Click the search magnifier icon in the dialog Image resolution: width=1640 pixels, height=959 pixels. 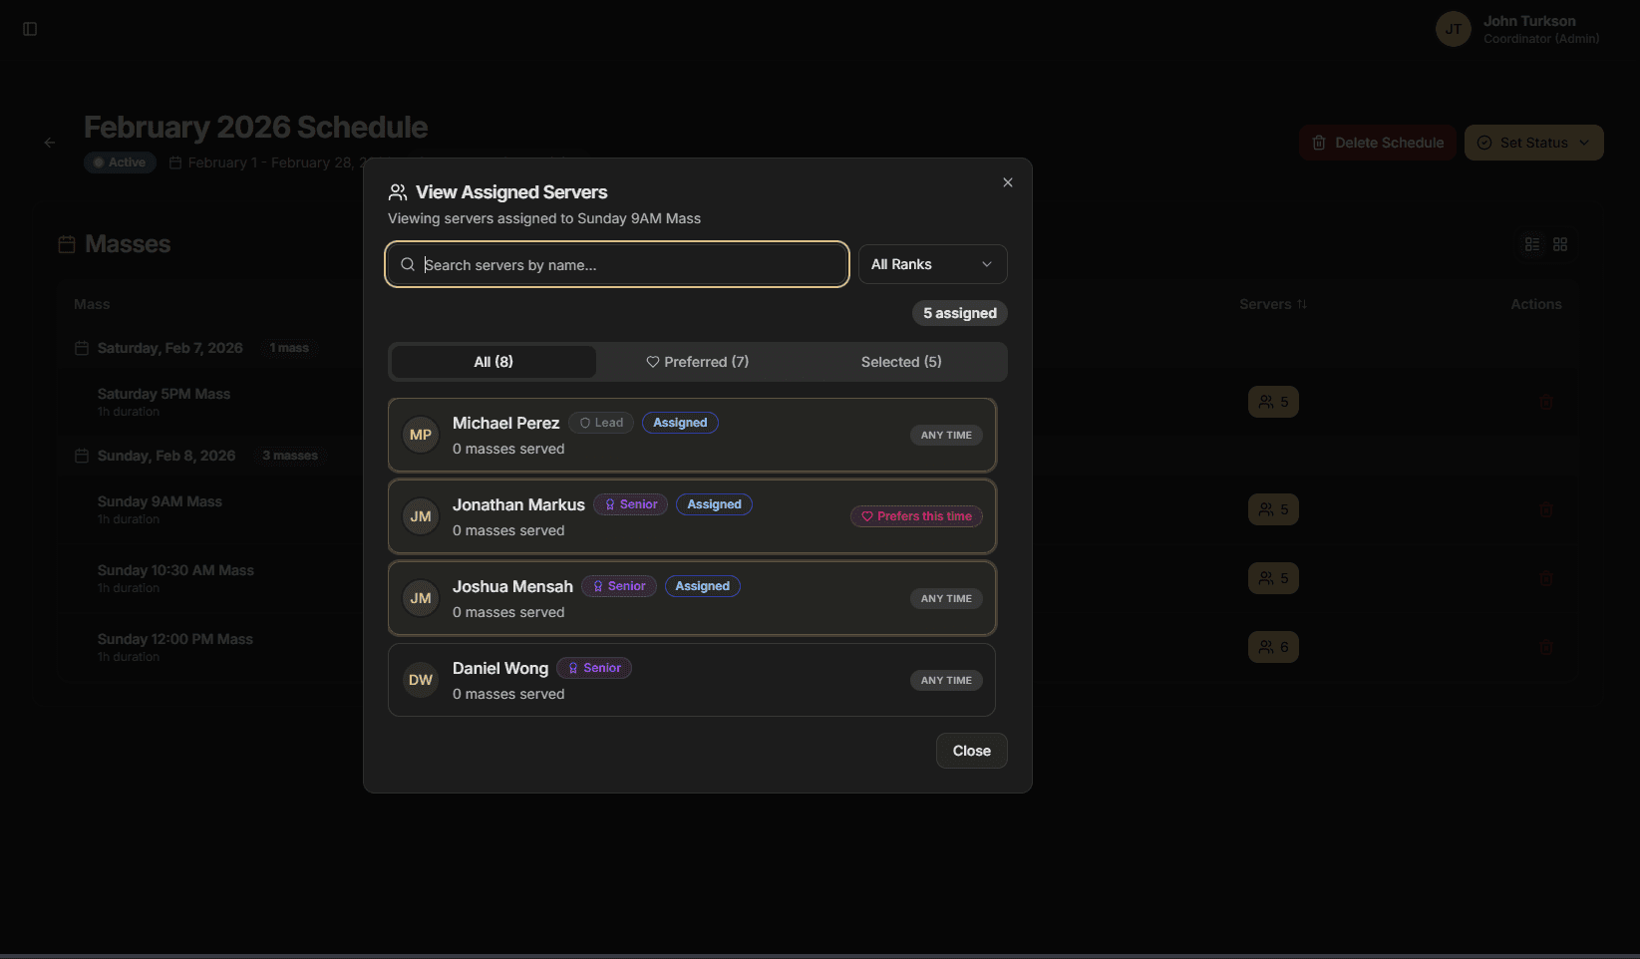(x=408, y=264)
